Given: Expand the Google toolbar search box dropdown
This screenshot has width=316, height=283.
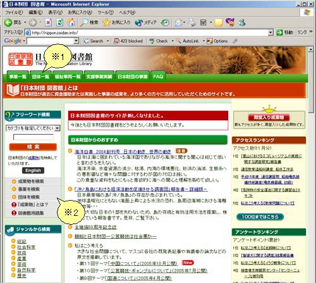Looking at the screenshot, I should point(76,41).
